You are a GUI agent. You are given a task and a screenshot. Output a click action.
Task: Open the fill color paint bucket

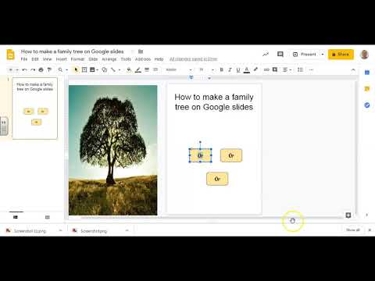[129, 69]
